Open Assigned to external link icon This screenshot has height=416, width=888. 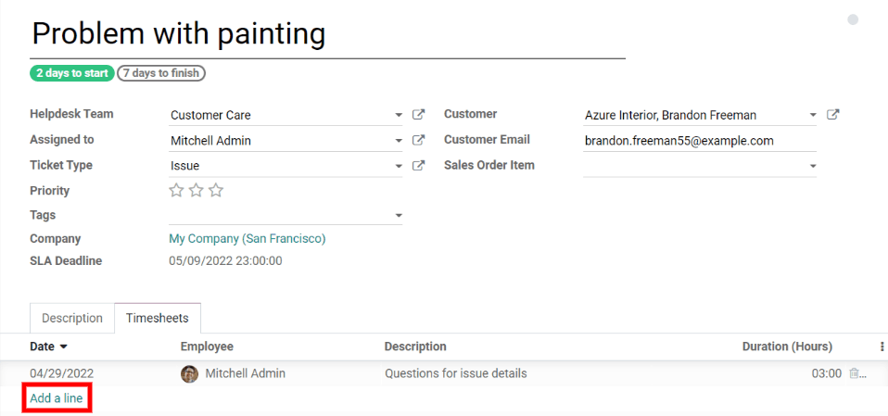[x=419, y=141]
